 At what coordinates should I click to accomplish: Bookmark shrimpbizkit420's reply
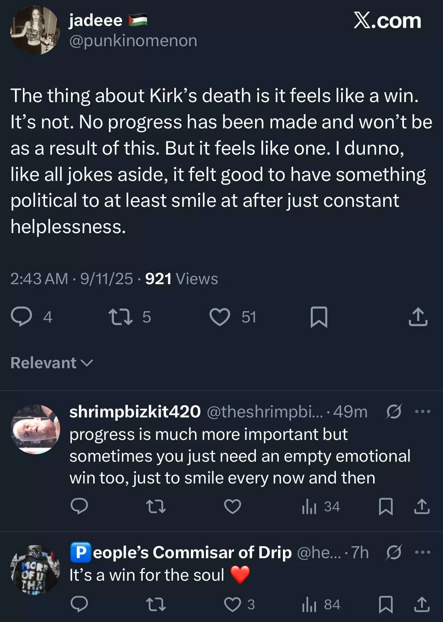tap(386, 506)
